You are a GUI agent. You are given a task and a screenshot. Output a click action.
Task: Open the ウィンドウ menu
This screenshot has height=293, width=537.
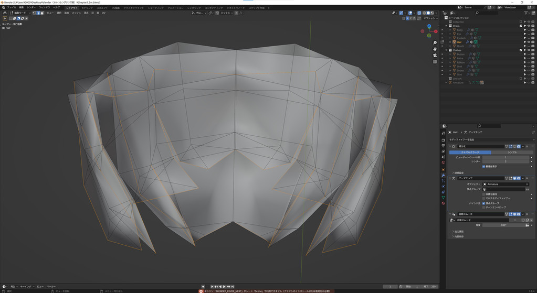coord(44,7)
